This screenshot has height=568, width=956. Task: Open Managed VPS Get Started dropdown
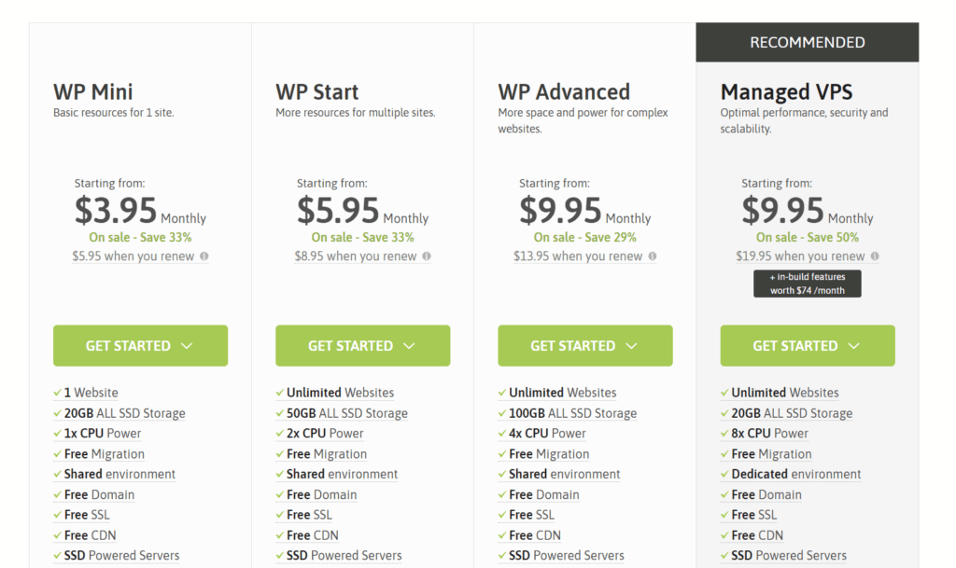[x=807, y=346]
